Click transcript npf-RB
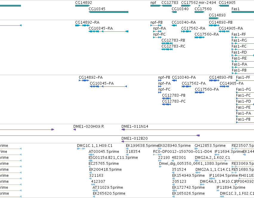 [x=156, y=25]
